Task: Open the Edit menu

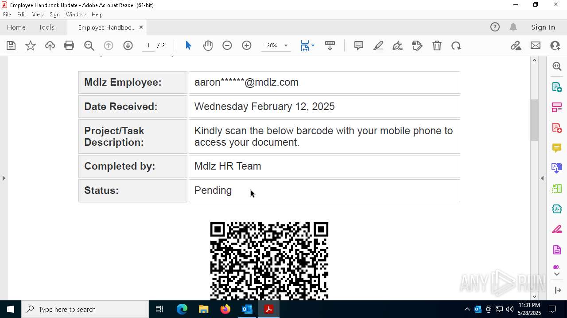Action: click(22, 15)
